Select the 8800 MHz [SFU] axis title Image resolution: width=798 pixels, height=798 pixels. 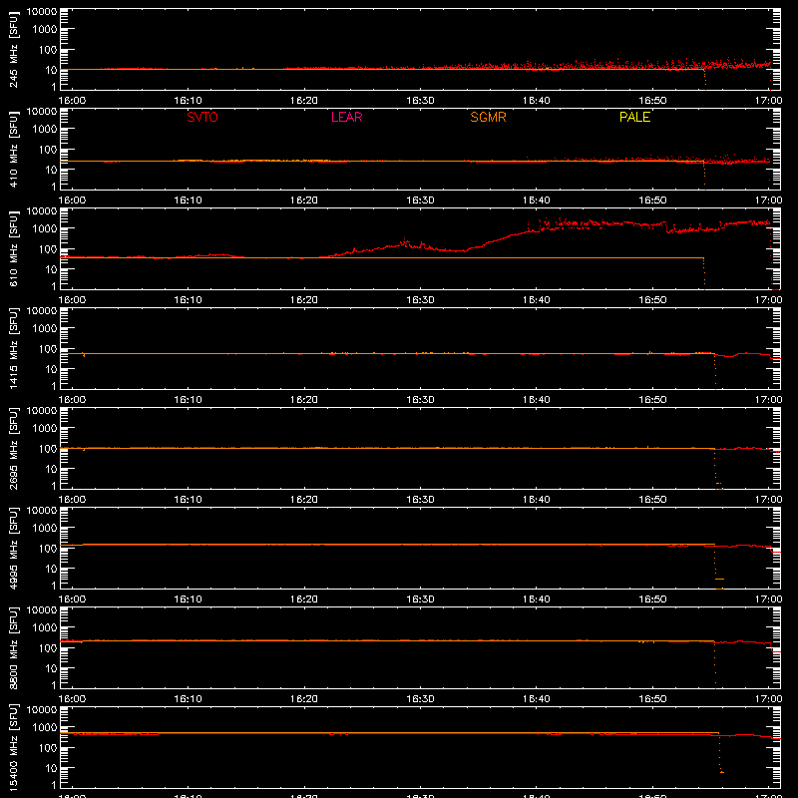point(13,647)
